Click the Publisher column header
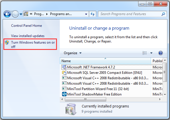 157,61
